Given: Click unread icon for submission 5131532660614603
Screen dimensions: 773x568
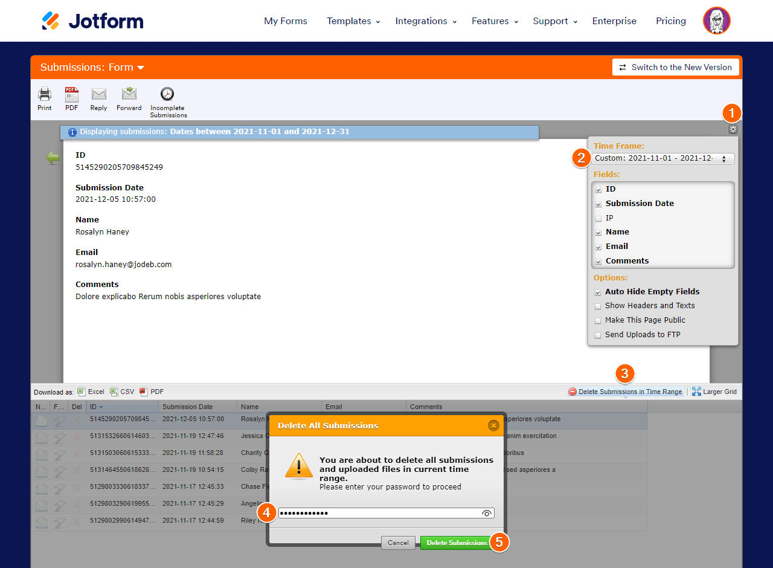Looking at the screenshot, I should click(41, 437).
